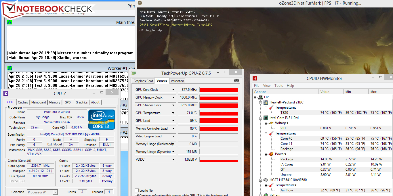Select the Air Flow temperature row
This screenshot has height=196, width=393.
(322, 190)
